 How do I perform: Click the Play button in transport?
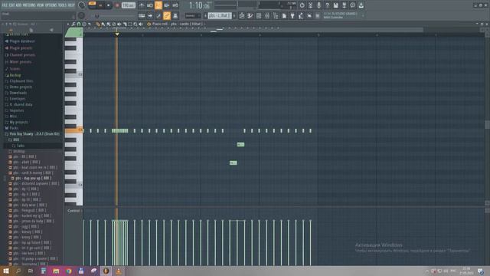click(100, 5)
